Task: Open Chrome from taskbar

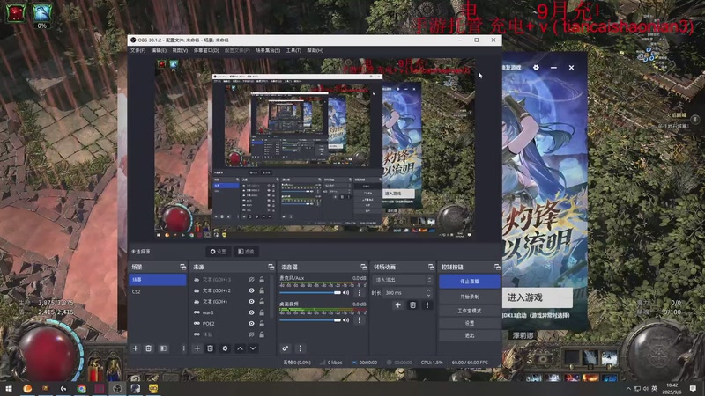Action: [x=81, y=388]
